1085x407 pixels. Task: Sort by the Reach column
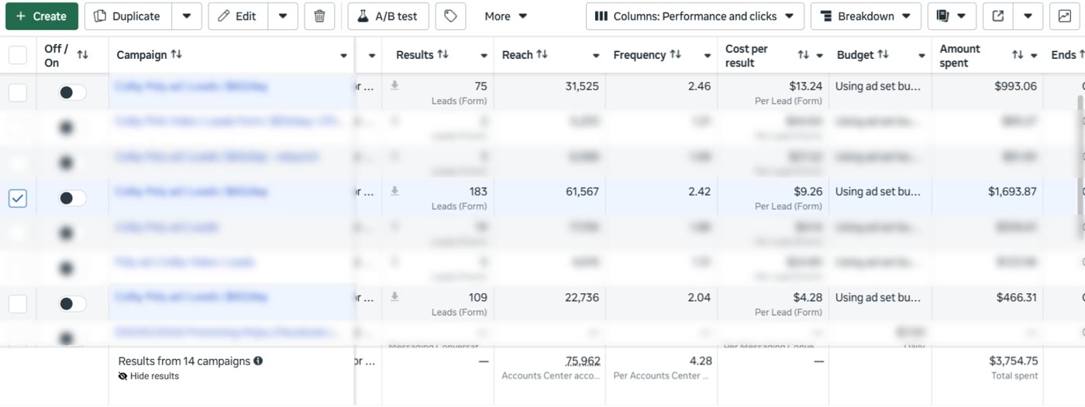pyautogui.click(x=542, y=55)
